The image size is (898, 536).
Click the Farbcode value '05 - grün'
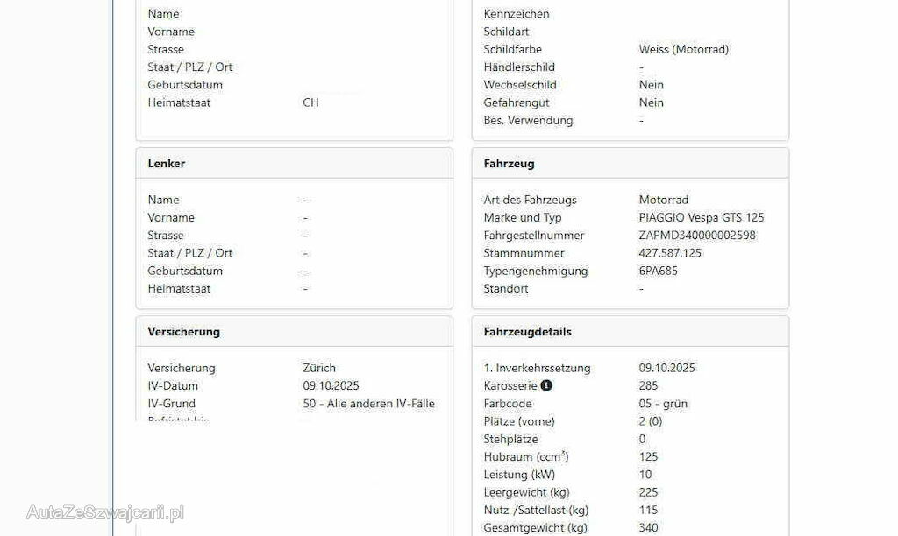pyautogui.click(x=663, y=404)
